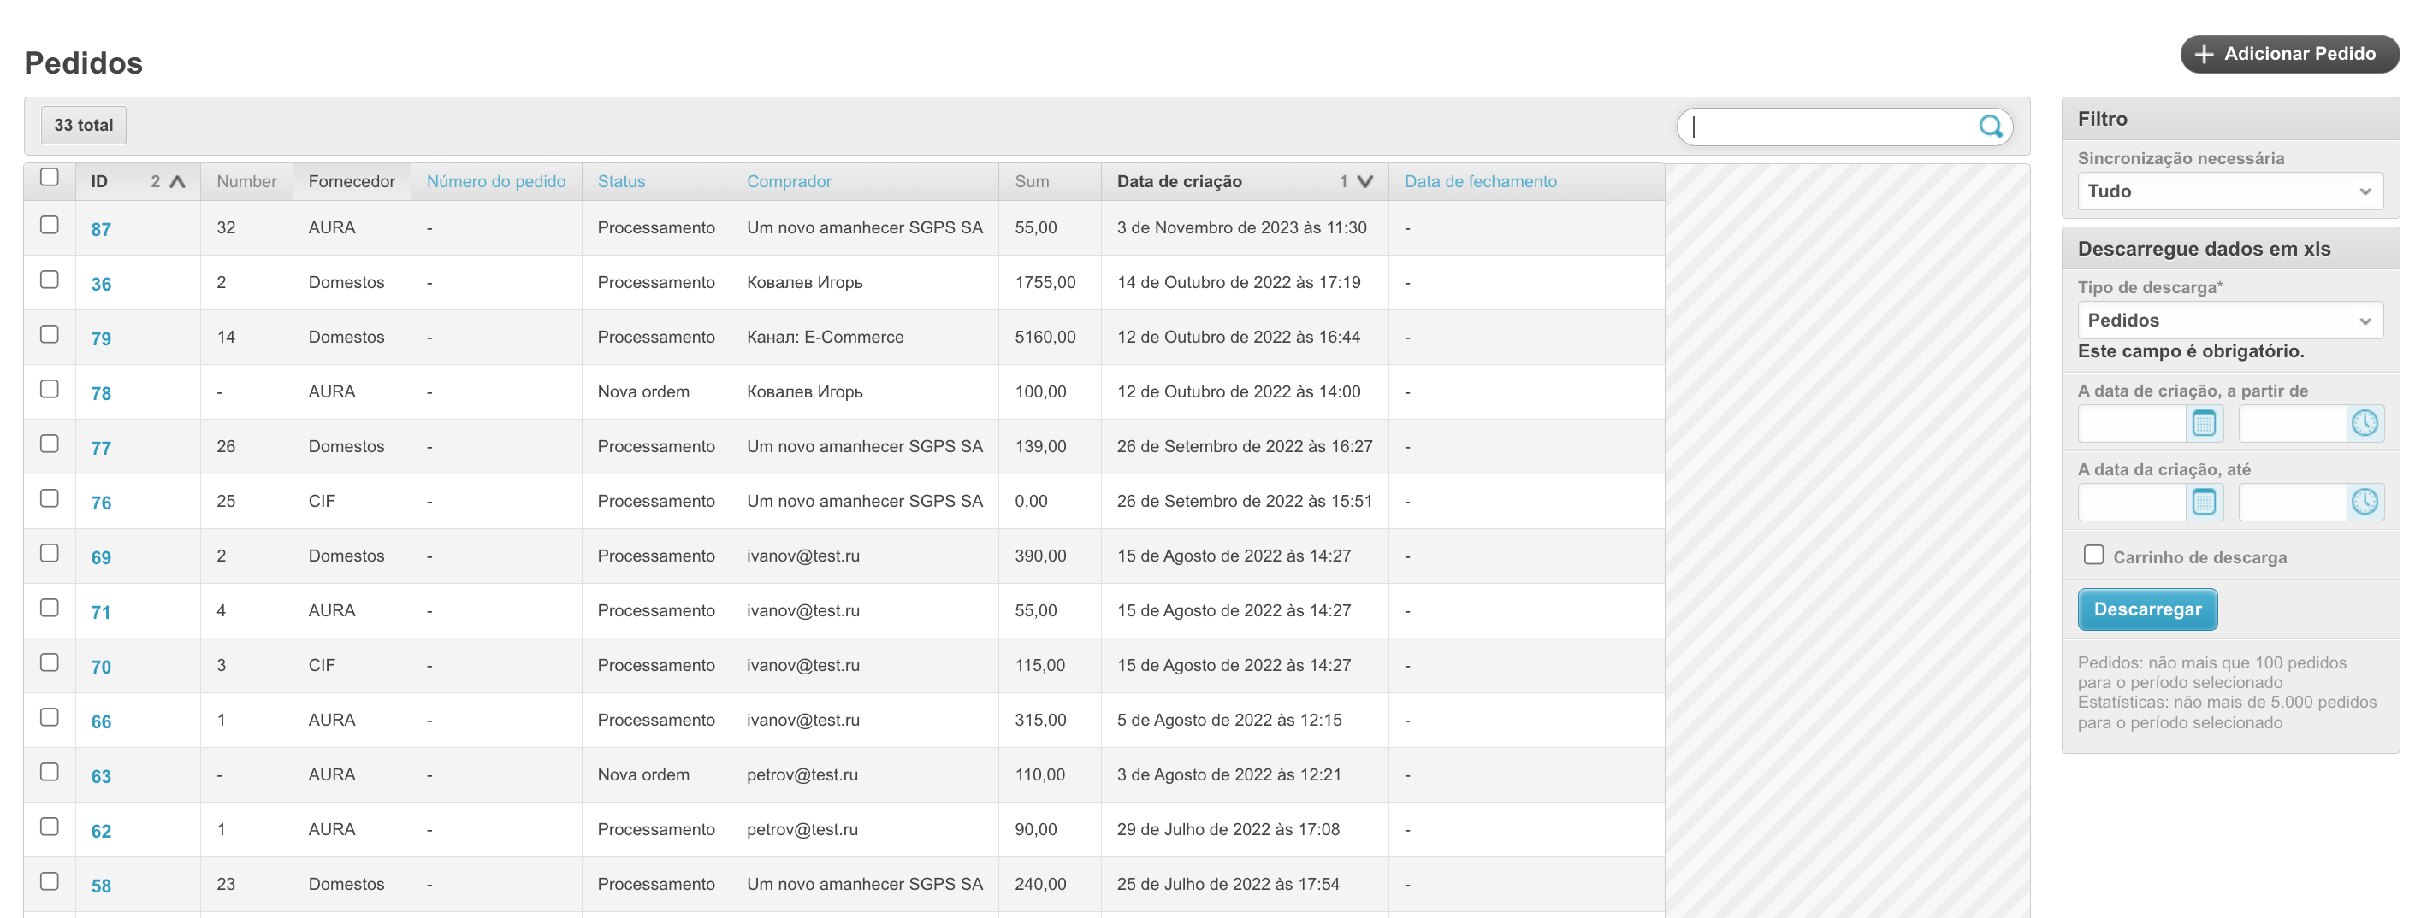Open clock picker for creation date until
This screenshot has height=918, width=2421.
click(x=2365, y=503)
